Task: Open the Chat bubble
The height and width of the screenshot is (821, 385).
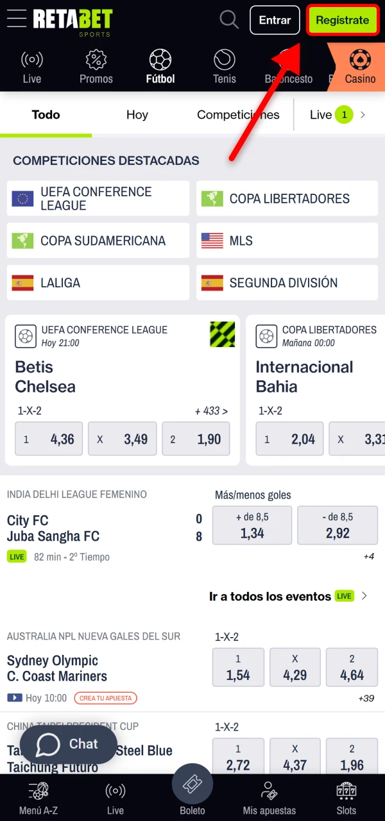Action: [x=69, y=744]
